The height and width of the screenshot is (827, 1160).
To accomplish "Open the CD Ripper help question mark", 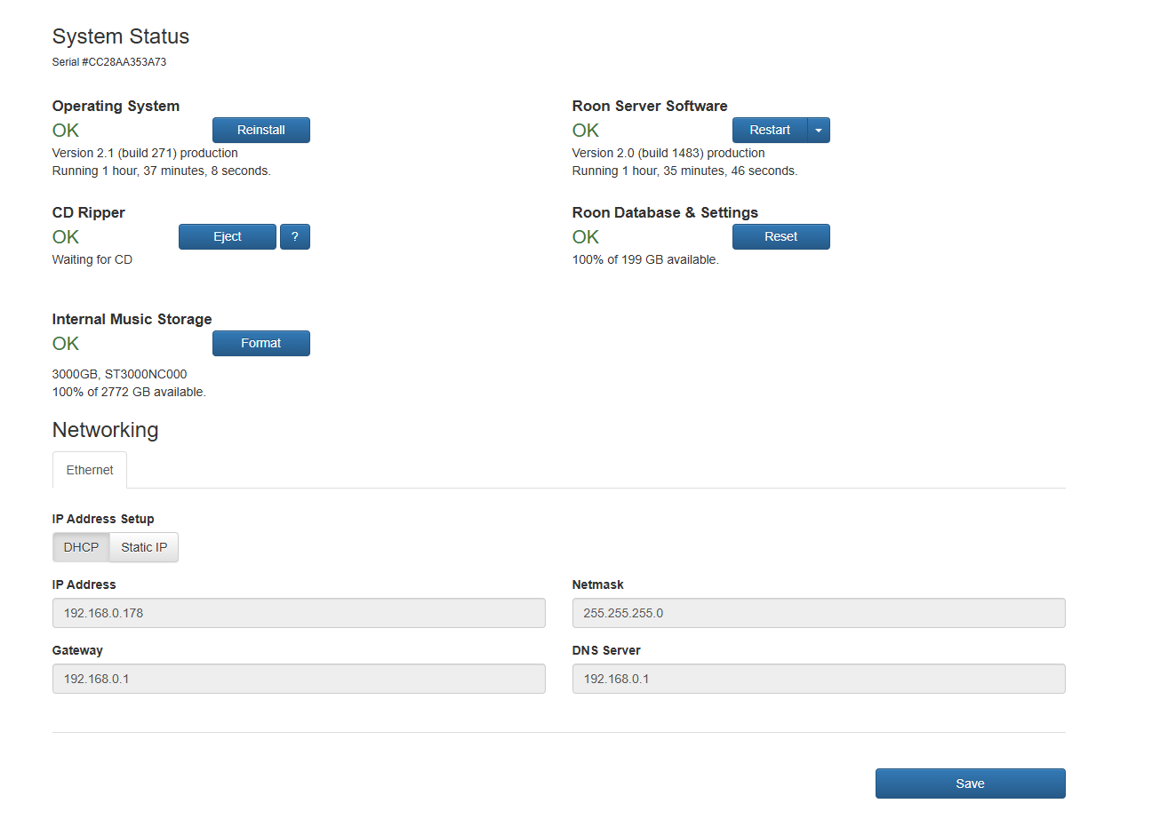I will tap(295, 236).
